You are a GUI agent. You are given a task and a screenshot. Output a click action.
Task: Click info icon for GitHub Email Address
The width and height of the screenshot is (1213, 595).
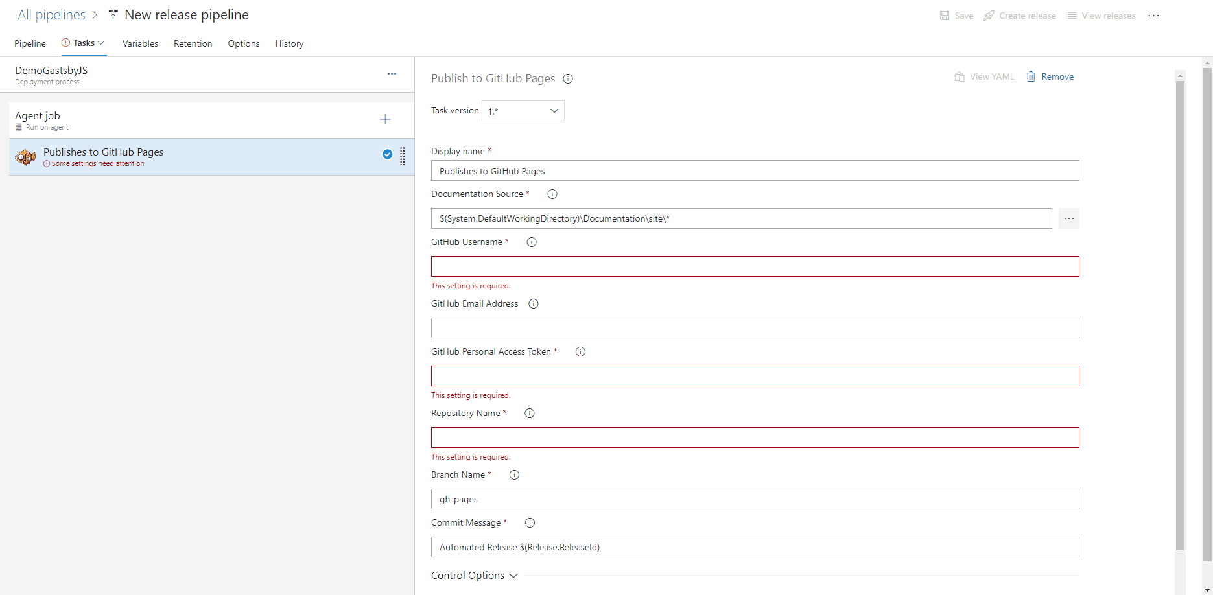tap(534, 303)
